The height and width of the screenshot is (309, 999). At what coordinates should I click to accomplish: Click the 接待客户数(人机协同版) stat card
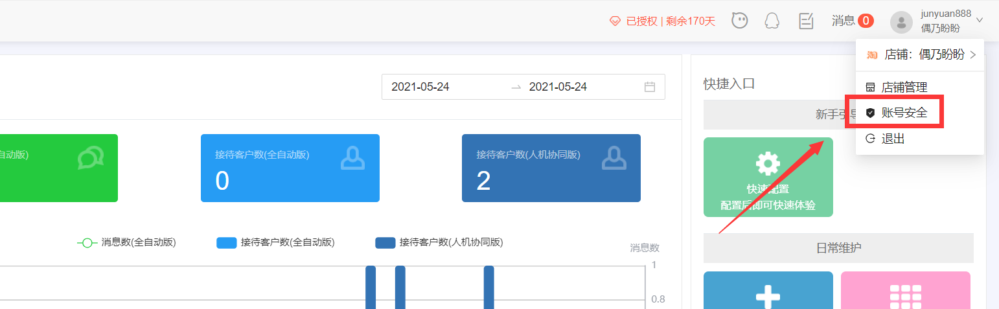[551, 168]
